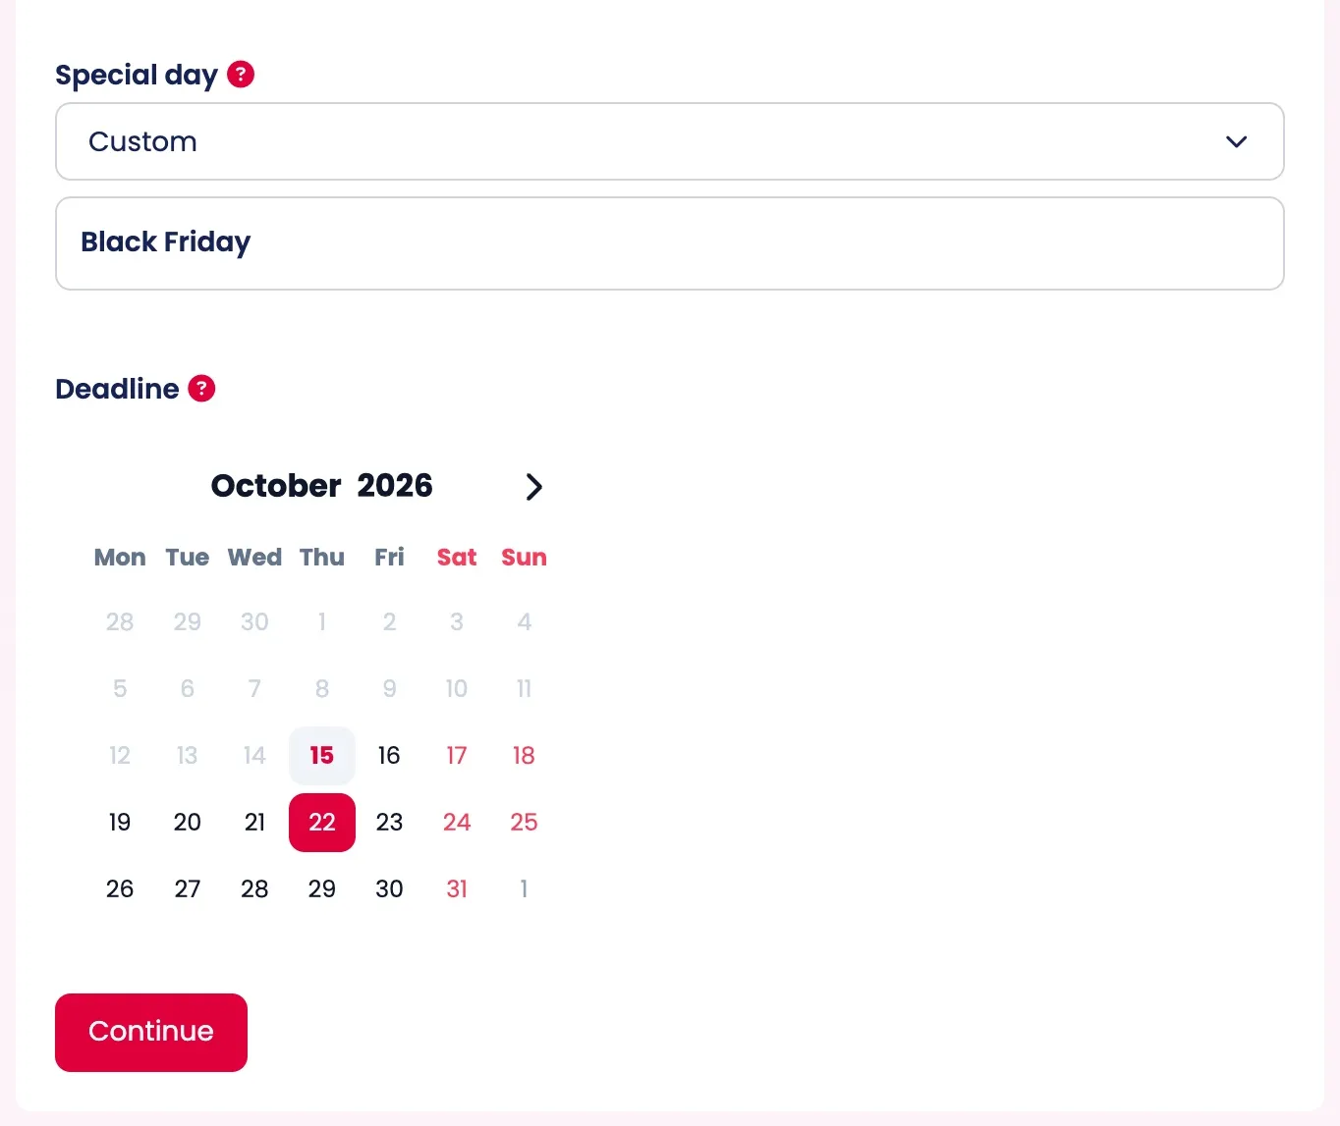1340x1126 pixels.
Task: Pick October 27 as deadline
Action: coord(188,889)
